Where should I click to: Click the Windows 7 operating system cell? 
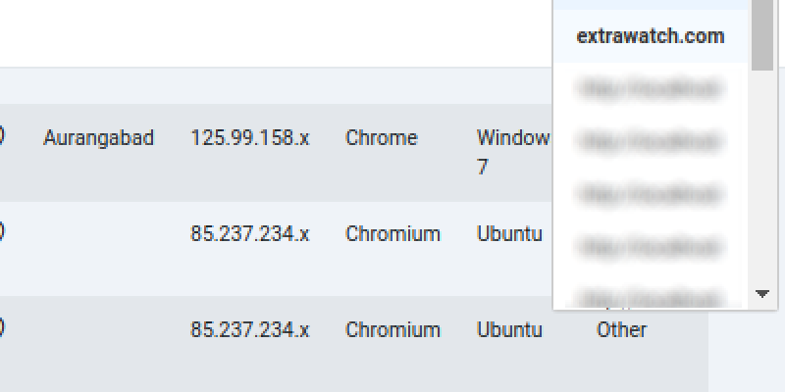[x=513, y=152]
